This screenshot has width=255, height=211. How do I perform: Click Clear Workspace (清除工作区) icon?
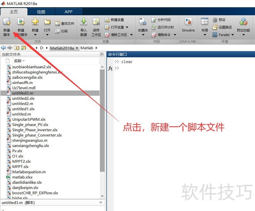[107, 35]
